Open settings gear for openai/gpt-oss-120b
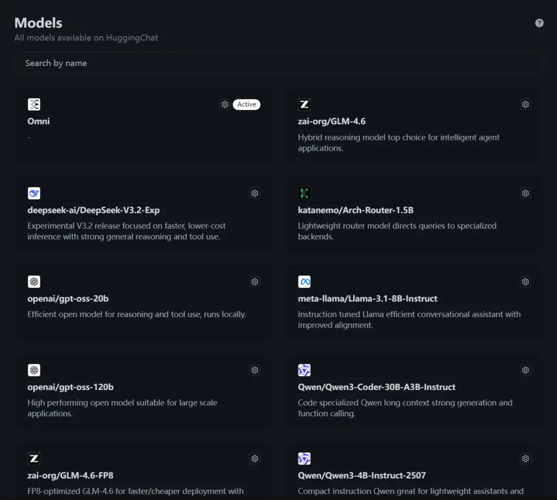This screenshot has height=500, width=557. click(255, 370)
